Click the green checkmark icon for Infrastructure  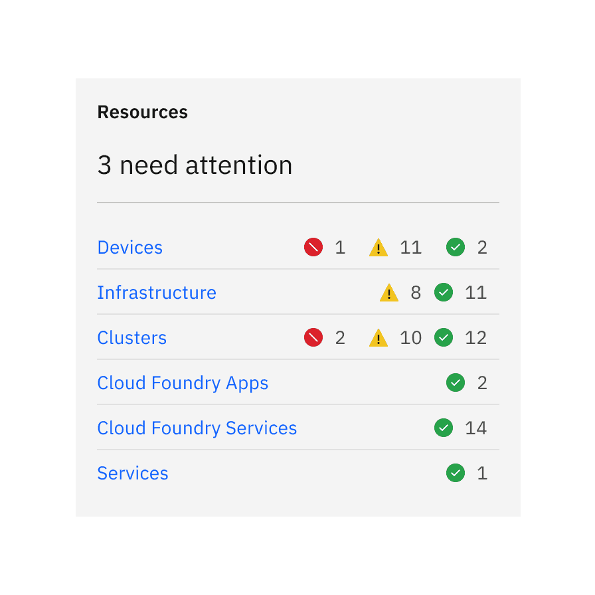click(x=443, y=292)
